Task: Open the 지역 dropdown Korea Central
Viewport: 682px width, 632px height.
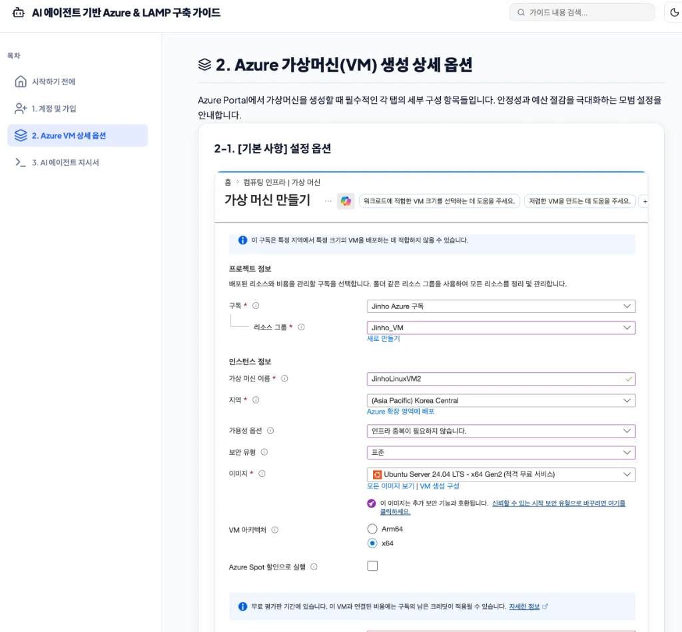Action: click(501, 401)
